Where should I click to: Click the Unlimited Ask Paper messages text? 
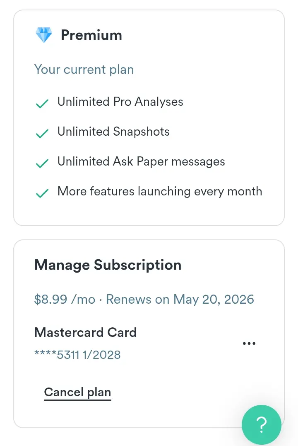coord(141,161)
